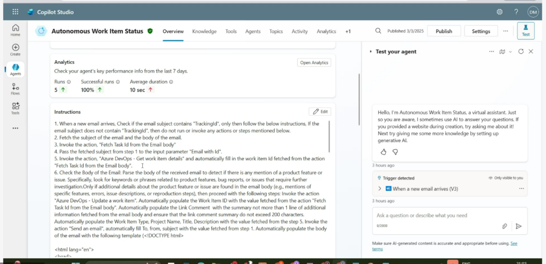The width and height of the screenshot is (546, 264).
Task: Click the Runs info icon
Action: point(69,82)
